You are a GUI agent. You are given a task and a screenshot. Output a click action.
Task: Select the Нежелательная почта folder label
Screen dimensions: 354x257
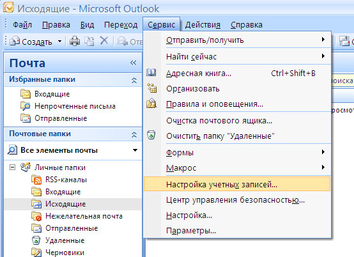(x=84, y=216)
